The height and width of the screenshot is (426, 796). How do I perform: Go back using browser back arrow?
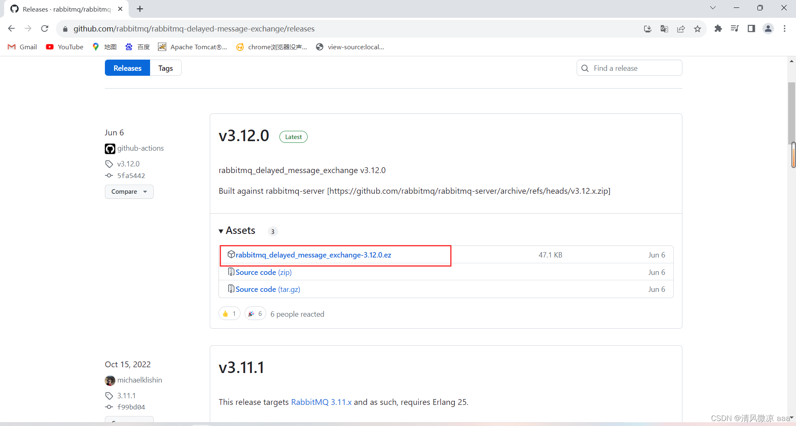(x=12, y=29)
